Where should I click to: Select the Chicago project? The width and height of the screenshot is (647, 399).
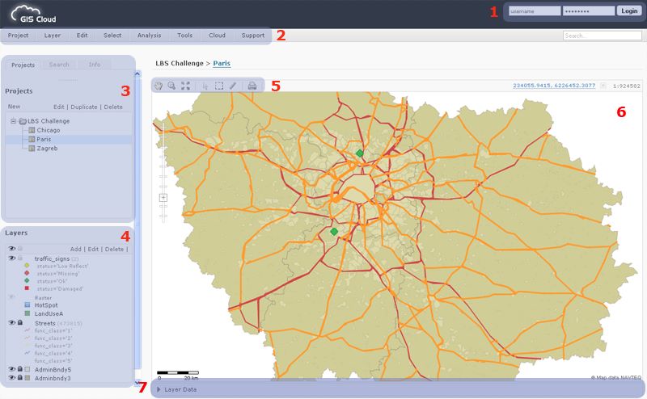click(x=49, y=130)
